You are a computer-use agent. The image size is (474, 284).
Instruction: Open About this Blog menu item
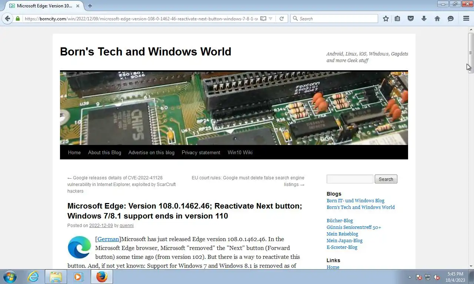point(104,152)
